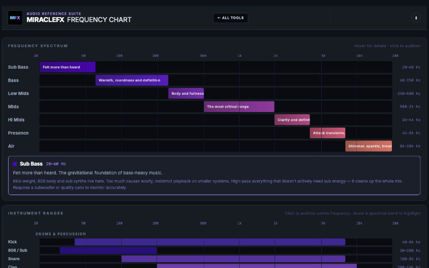Click the '20k' tick on spectrum axis
The width and height of the screenshot is (429, 268).
[x=395, y=56]
